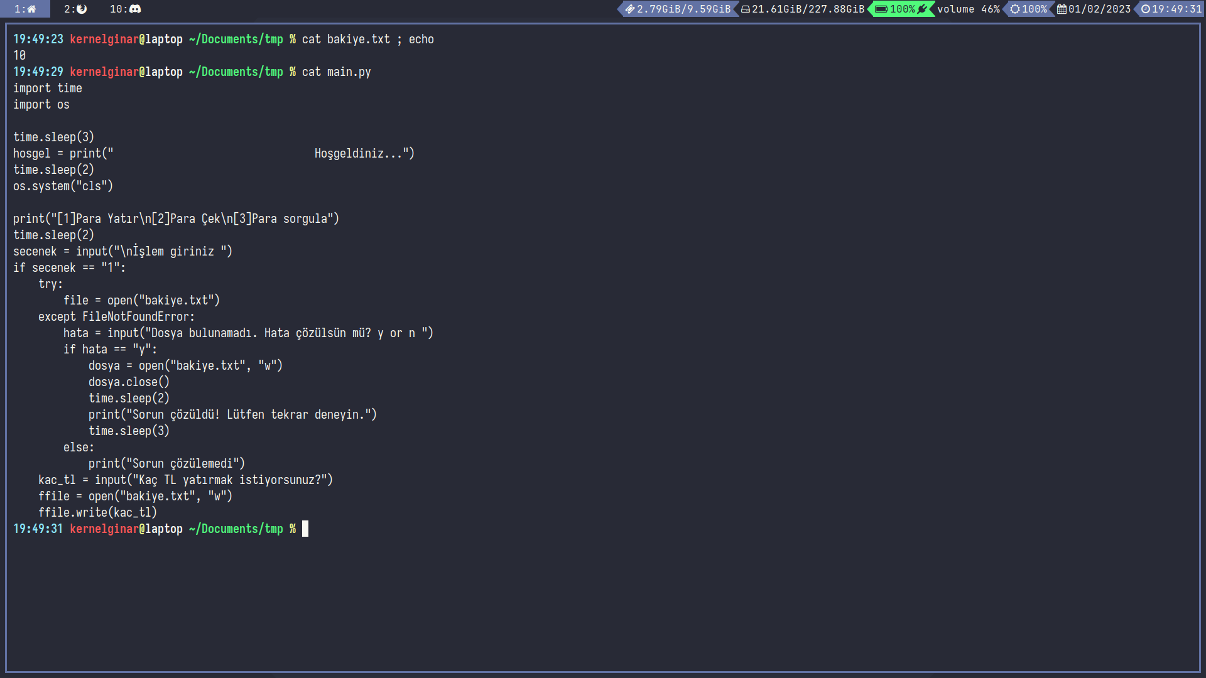Click the calendar date icon
The height and width of the screenshot is (678, 1206).
click(1062, 9)
